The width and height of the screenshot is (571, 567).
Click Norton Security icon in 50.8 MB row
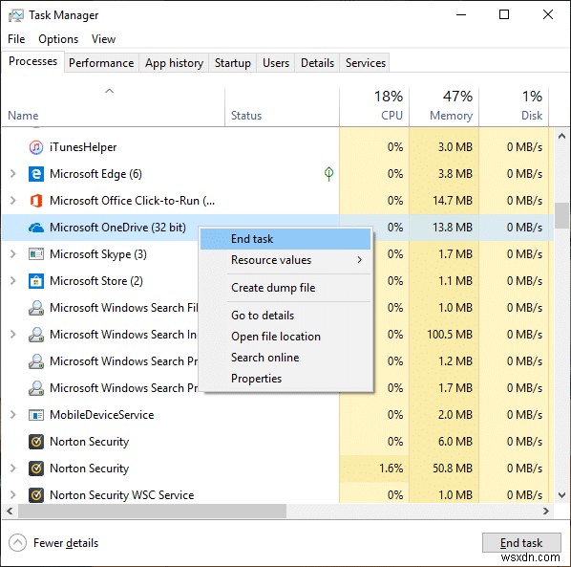[x=36, y=469]
